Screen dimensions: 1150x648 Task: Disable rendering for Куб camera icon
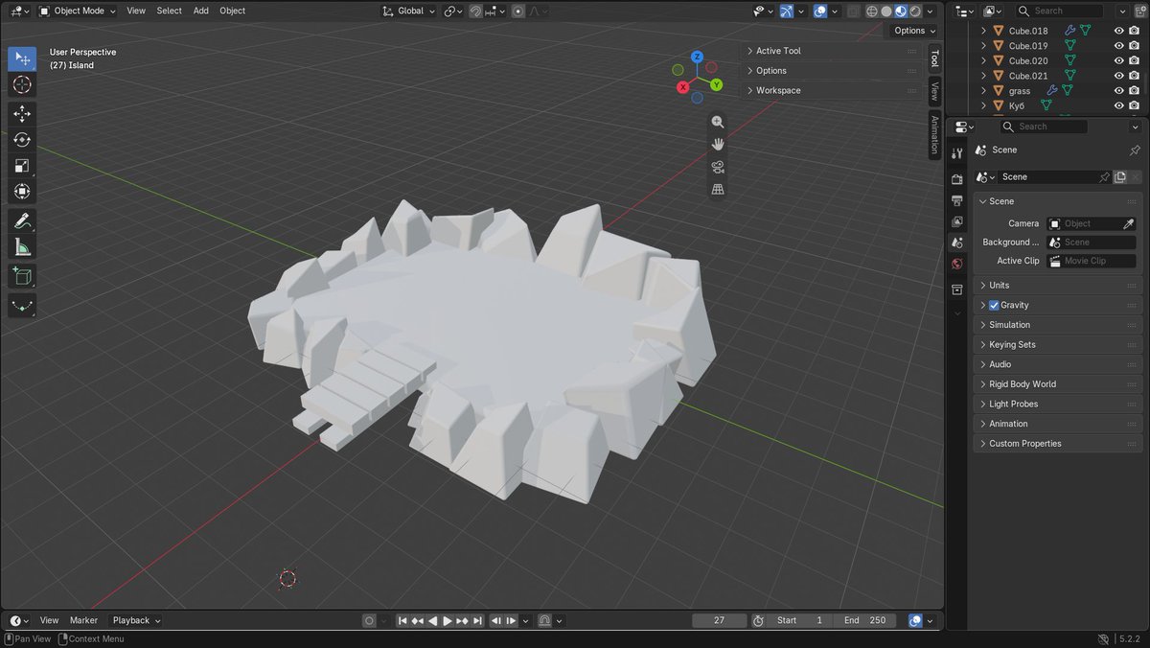pyautogui.click(x=1134, y=105)
